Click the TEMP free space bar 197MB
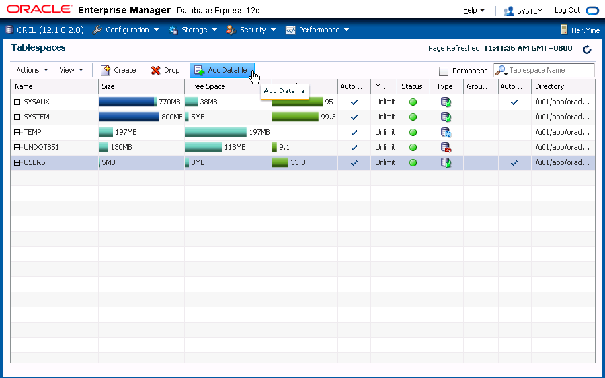This screenshot has width=605, height=378. point(216,132)
